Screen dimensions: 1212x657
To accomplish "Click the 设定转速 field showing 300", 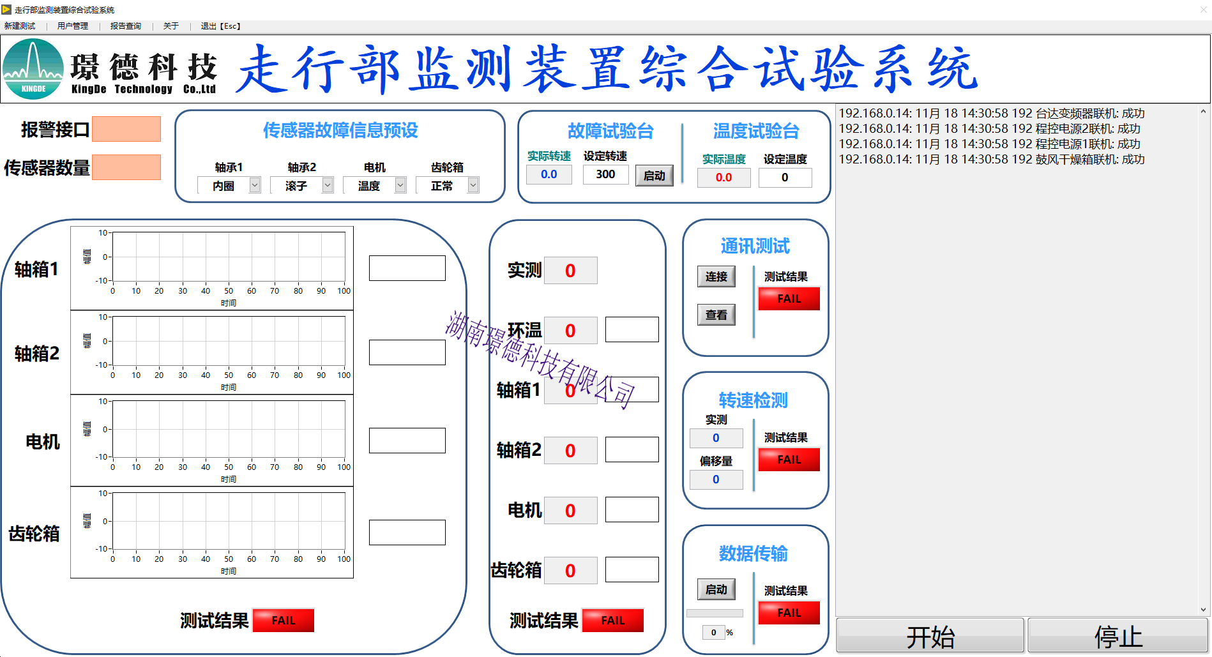I will 605,174.
